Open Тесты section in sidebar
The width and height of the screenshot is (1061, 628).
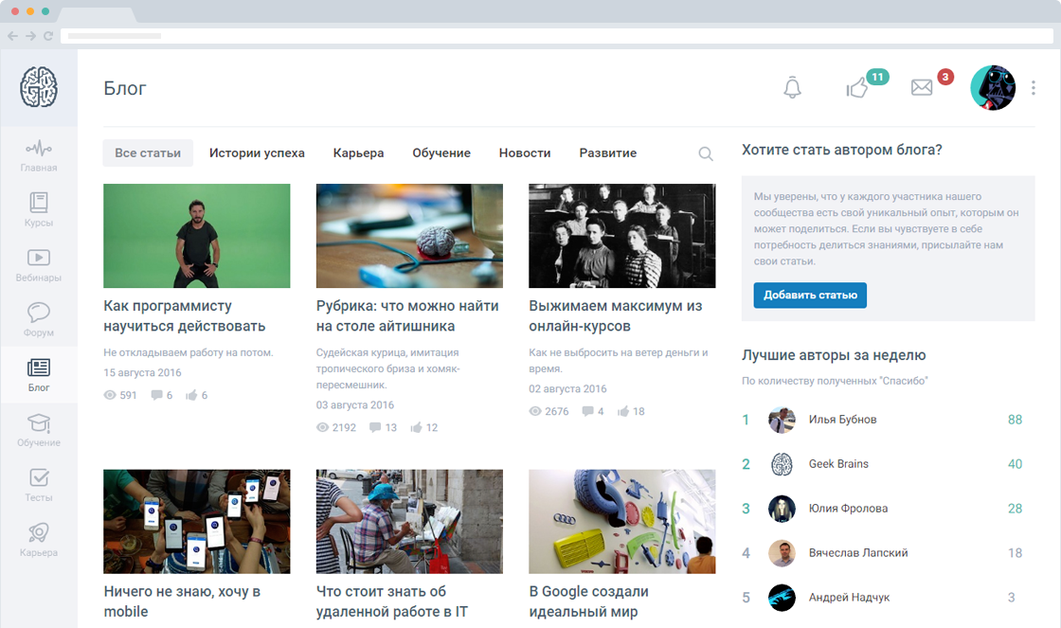click(39, 485)
